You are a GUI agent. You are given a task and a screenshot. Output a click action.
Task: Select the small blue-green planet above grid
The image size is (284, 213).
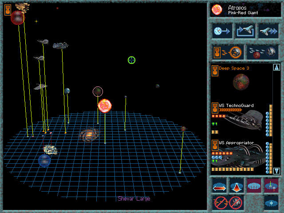(x=67, y=91)
